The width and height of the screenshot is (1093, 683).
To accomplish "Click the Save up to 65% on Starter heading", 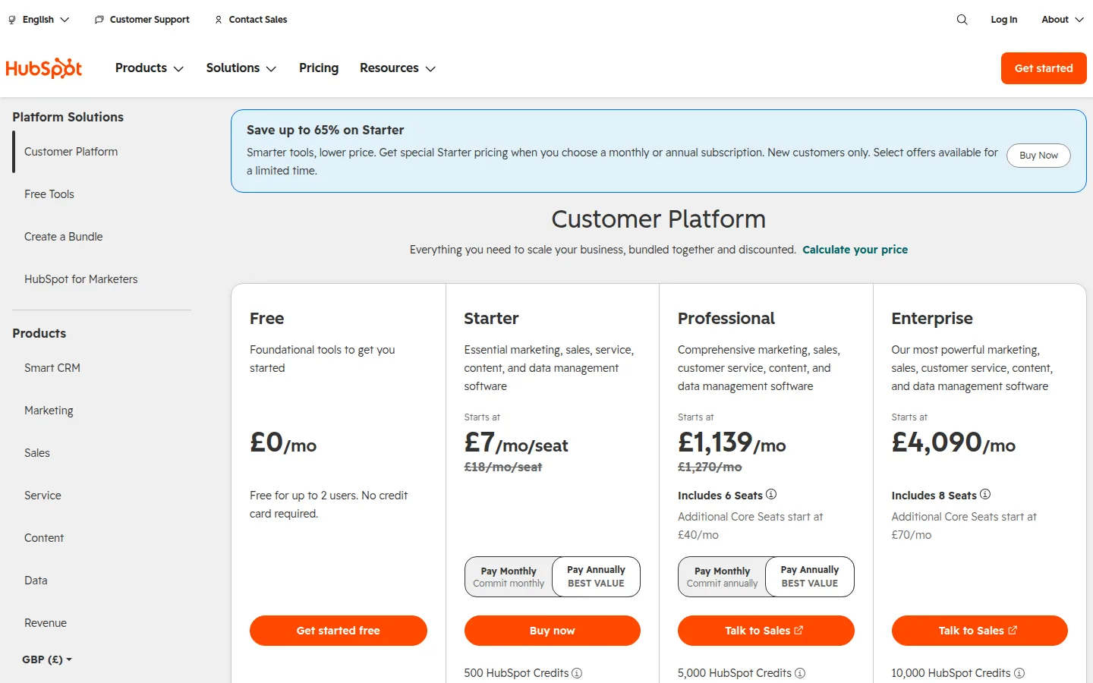I will [x=326, y=130].
